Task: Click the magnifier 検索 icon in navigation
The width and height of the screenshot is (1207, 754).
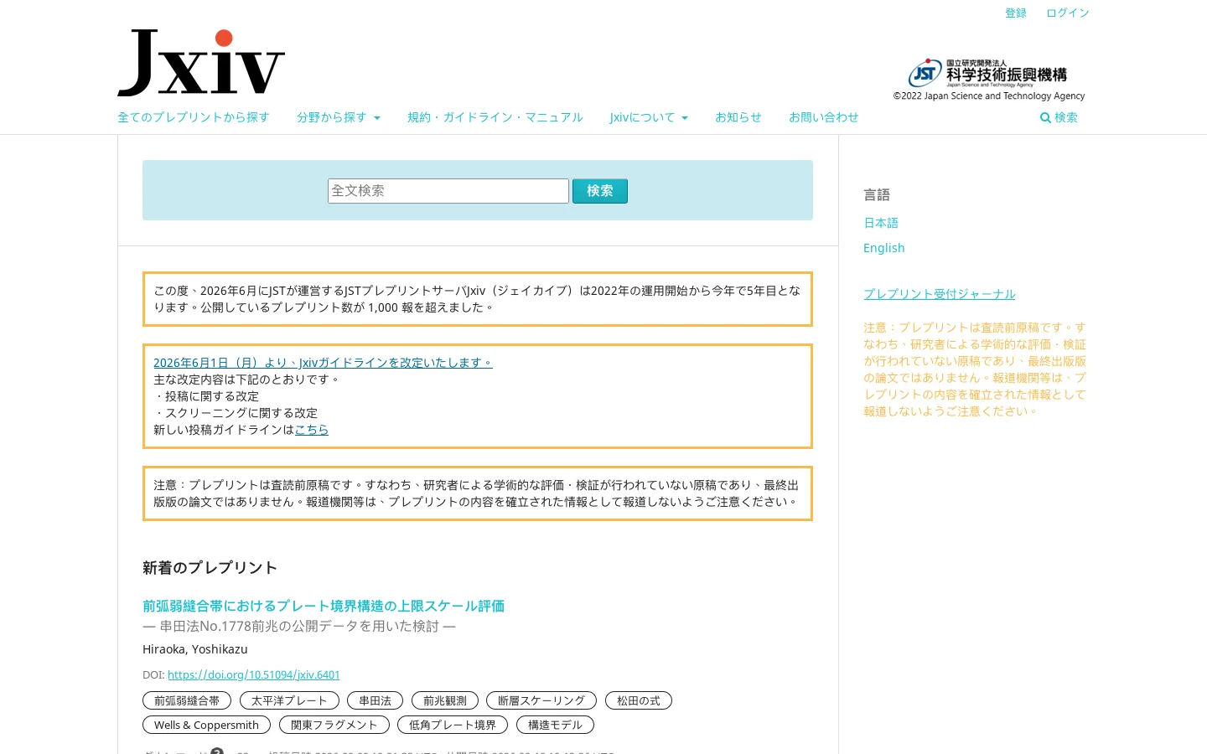Action: click(1059, 117)
